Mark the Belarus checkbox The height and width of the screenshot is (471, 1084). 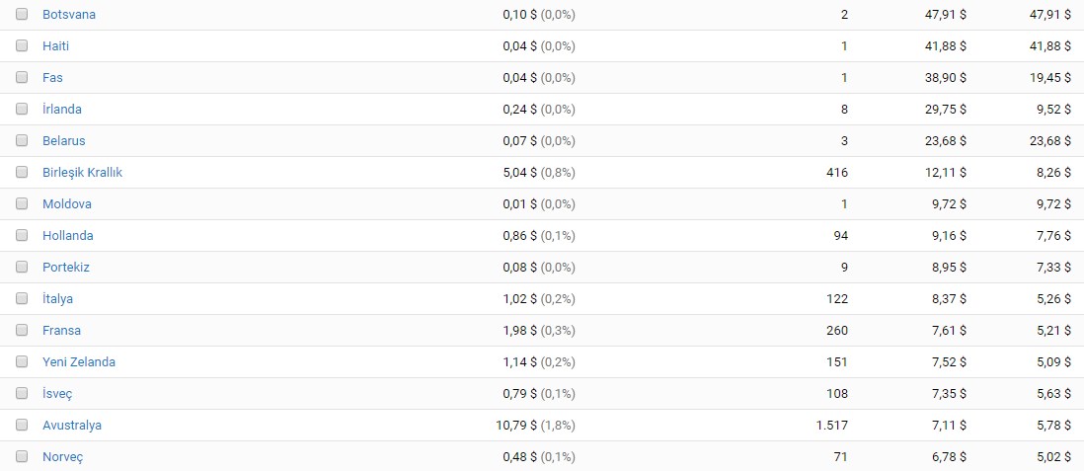(x=22, y=140)
